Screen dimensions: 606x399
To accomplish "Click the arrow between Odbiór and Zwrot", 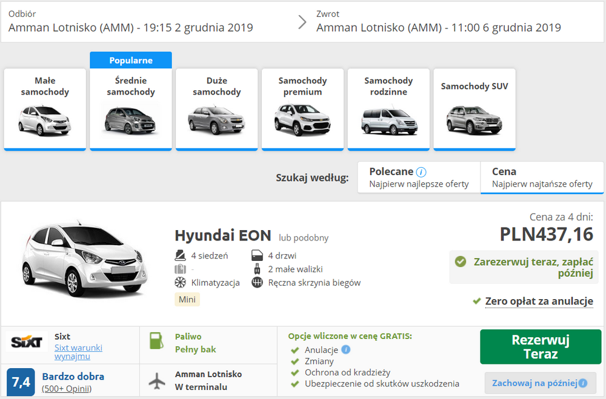I will (x=302, y=22).
